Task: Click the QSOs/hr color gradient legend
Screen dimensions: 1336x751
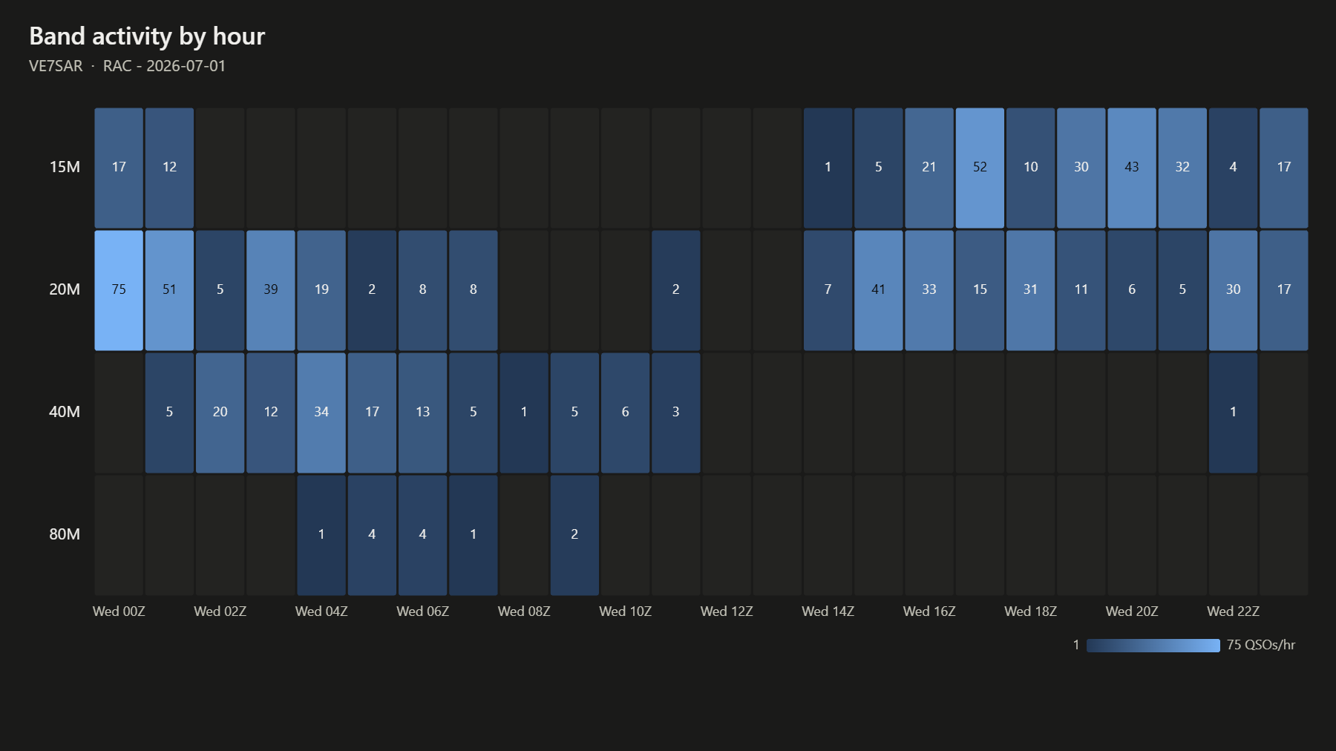Action: coord(1153,646)
